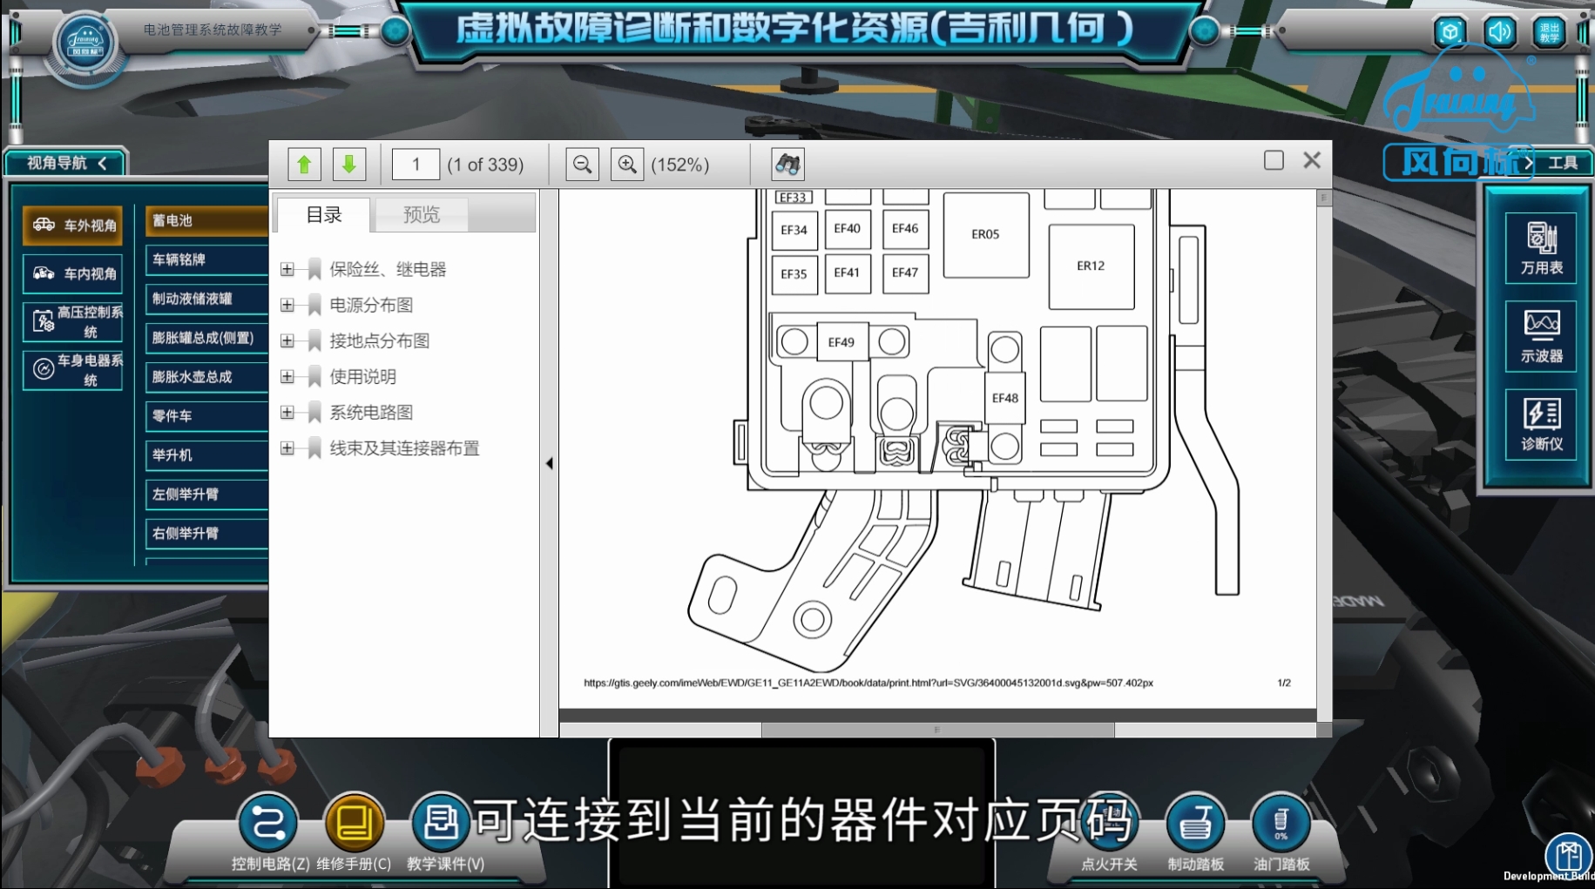Select interior view (车内视角)
Viewport: 1595px width, 889px height.
click(x=73, y=273)
